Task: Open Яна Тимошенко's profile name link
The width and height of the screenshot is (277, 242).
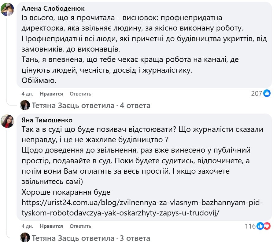Action: [x=47, y=120]
